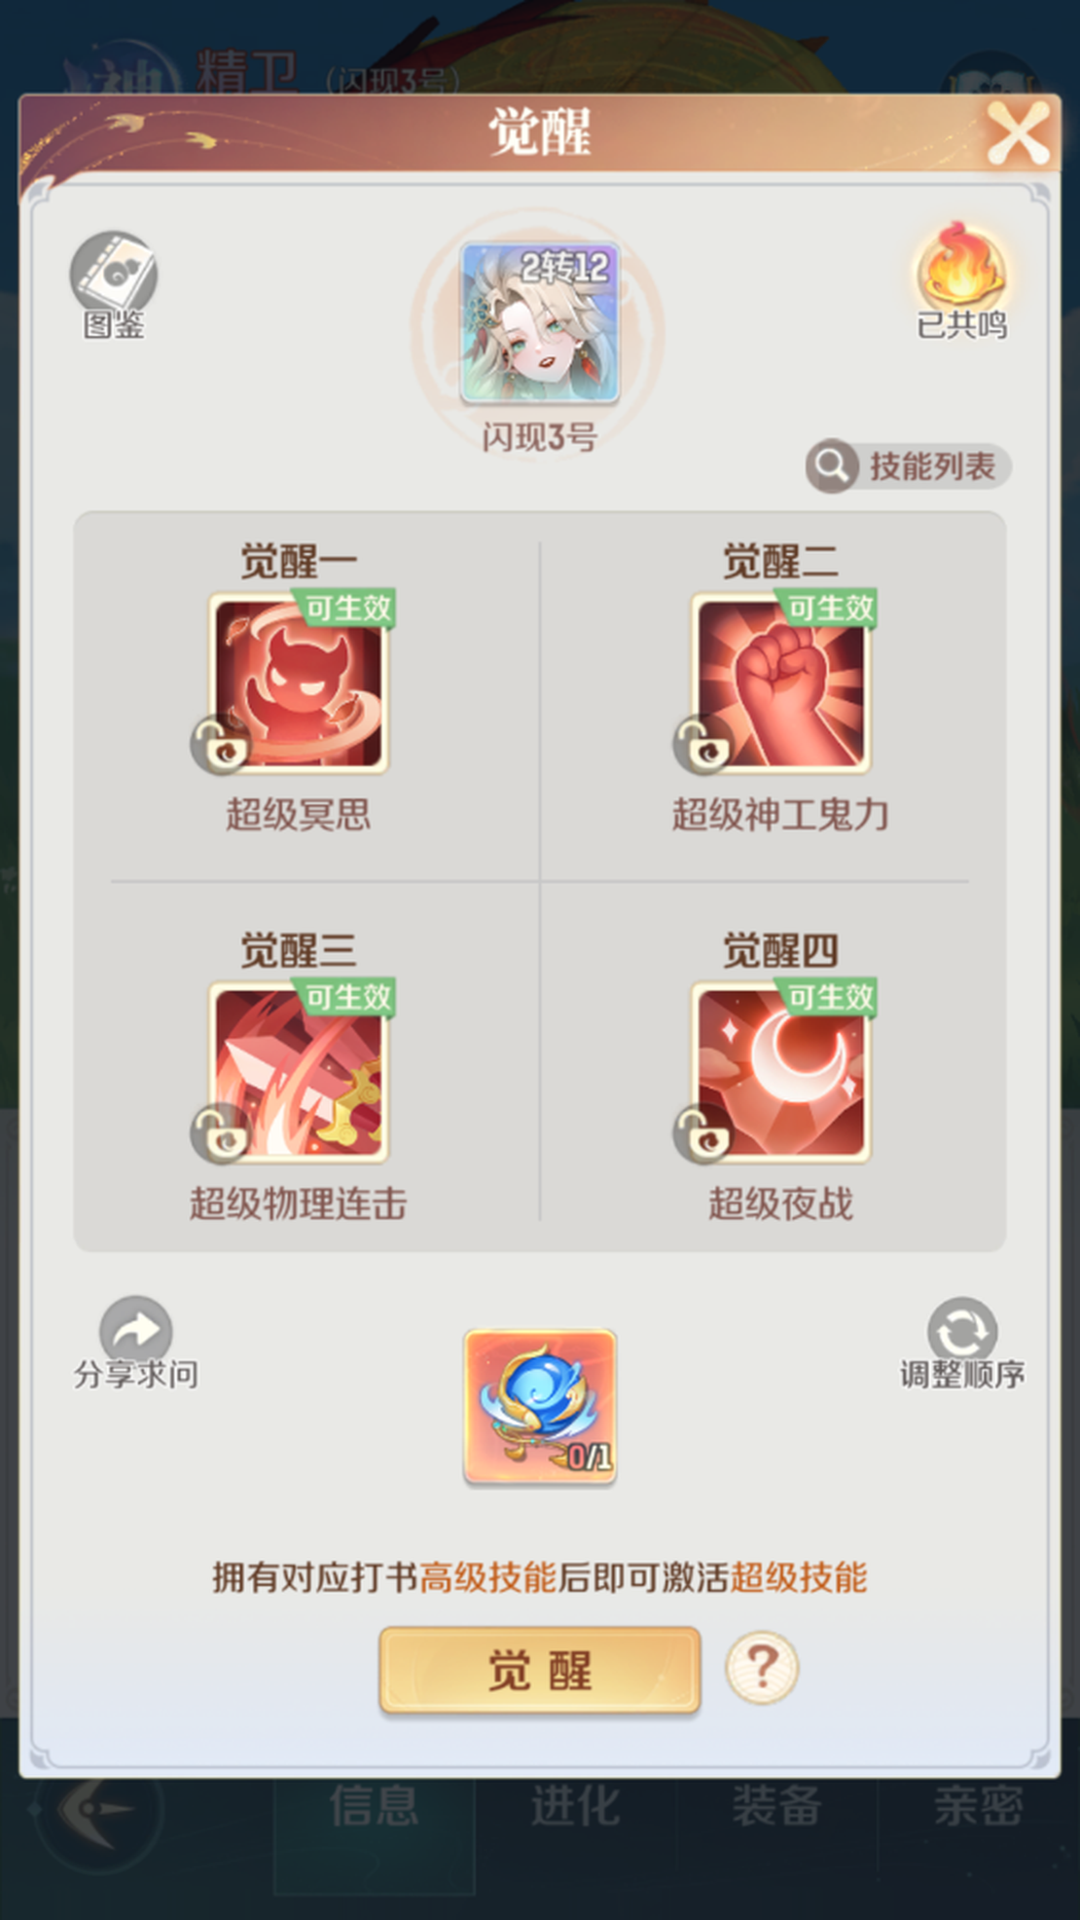Viewport: 1080px width, 1920px height.
Task: Open the question mark help button
Action: pyautogui.click(x=762, y=1669)
